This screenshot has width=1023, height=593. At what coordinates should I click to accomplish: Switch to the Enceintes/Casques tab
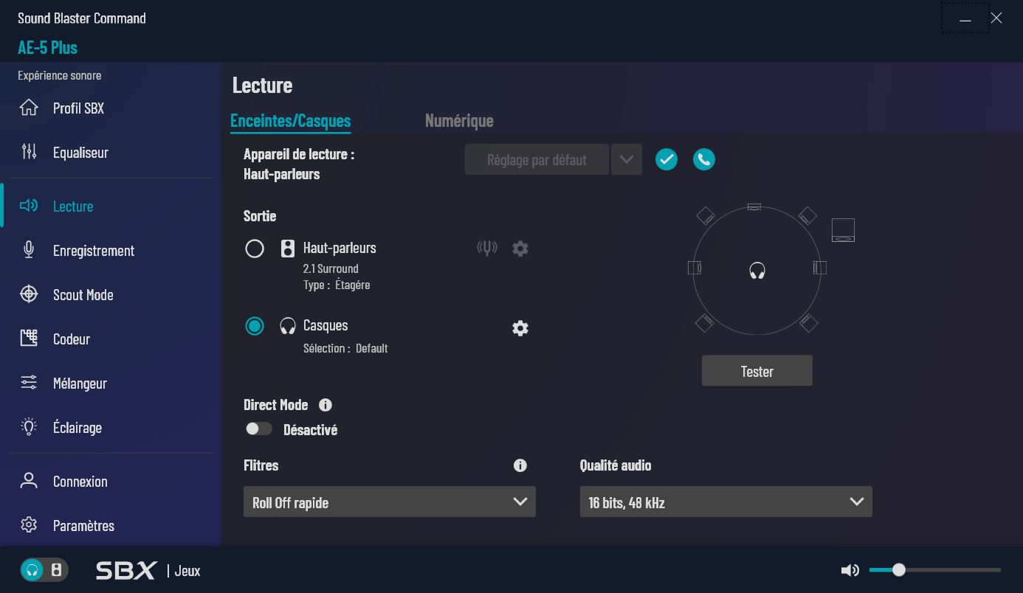(x=291, y=120)
